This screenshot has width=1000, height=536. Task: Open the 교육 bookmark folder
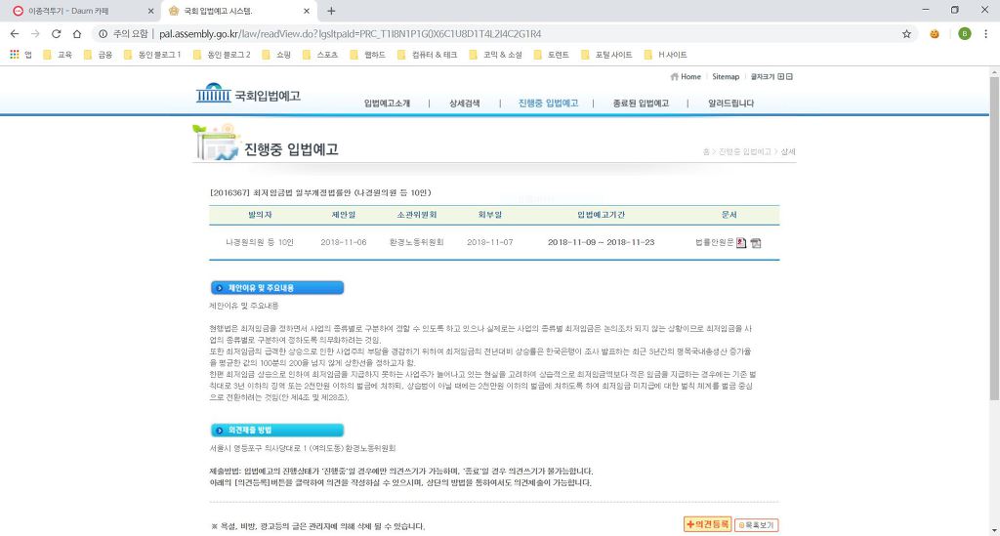(58, 55)
